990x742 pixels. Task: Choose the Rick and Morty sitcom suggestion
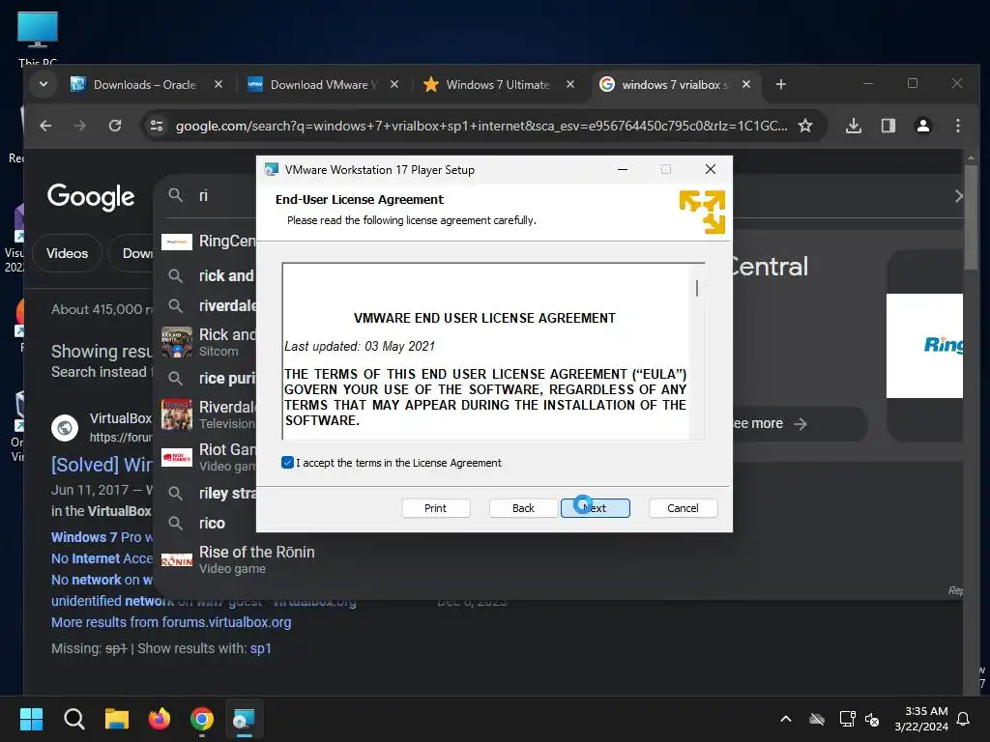pos(209,342)
